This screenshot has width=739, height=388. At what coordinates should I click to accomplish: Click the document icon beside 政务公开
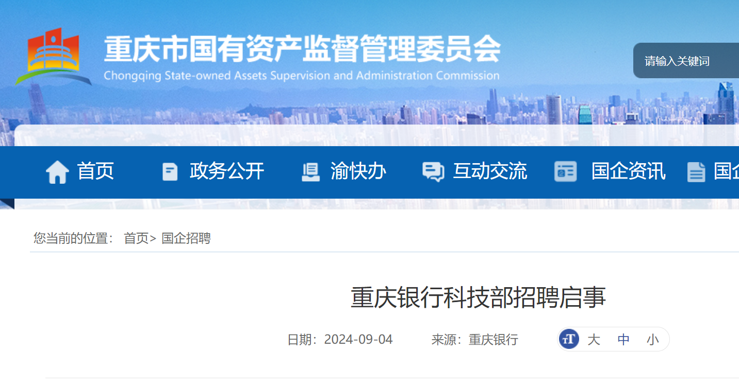(x=170, y=172)
